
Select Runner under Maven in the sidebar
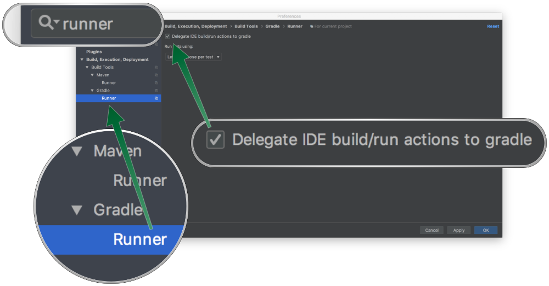(x=109, y=83)
